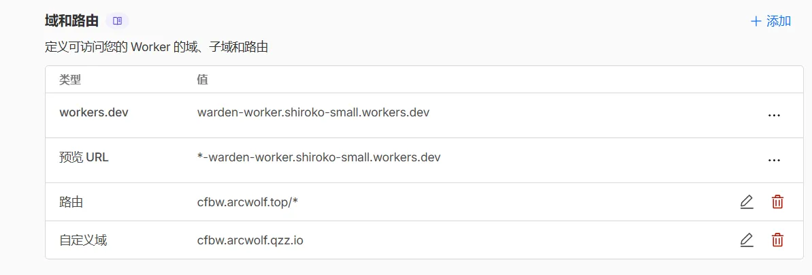Click the 值 column header
Screen dimensions: 812x275
(202, 80)
